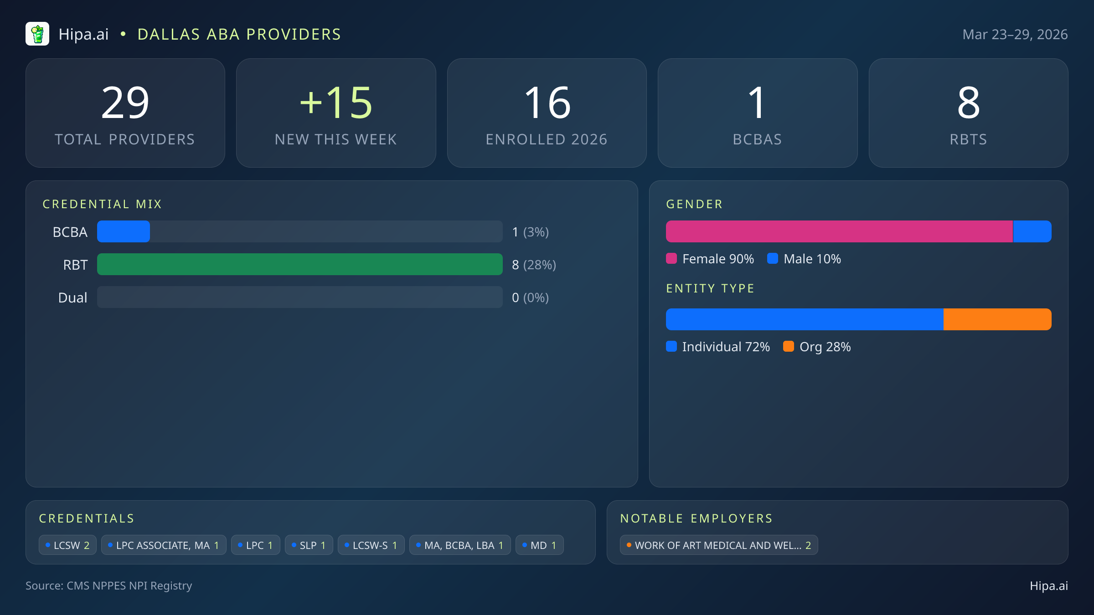This screenshot has width=1094, height=615.
Task: Click the green RBT bar
Action: [x=299, y=265]
